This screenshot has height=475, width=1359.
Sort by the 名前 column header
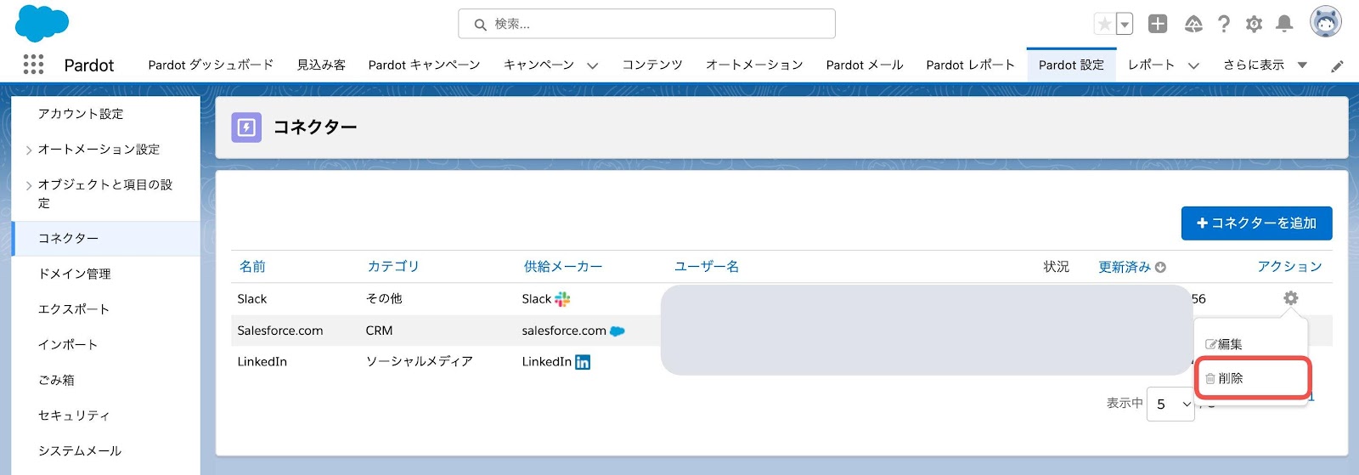point(252,267)
